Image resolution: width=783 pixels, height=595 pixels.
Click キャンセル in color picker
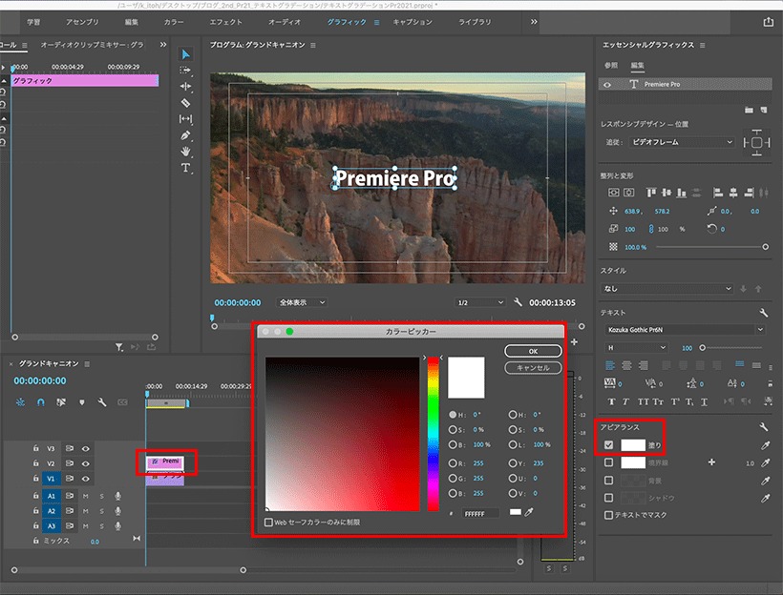coord(533,367)
